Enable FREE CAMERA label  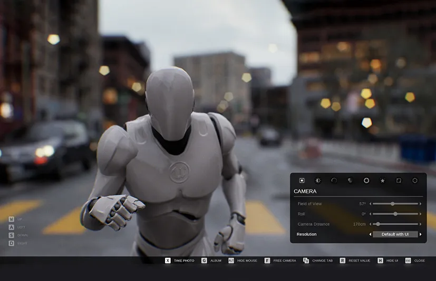[285, 260]
